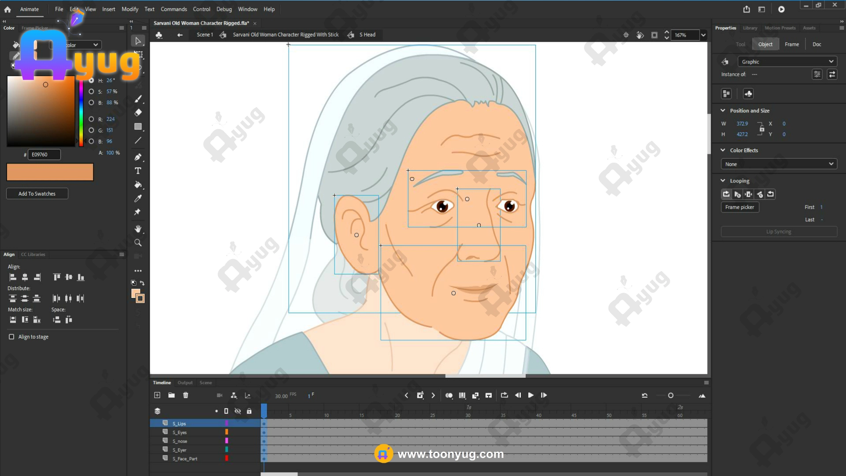
Task: Open the Modify menu
Action: [x=130, y=9]
